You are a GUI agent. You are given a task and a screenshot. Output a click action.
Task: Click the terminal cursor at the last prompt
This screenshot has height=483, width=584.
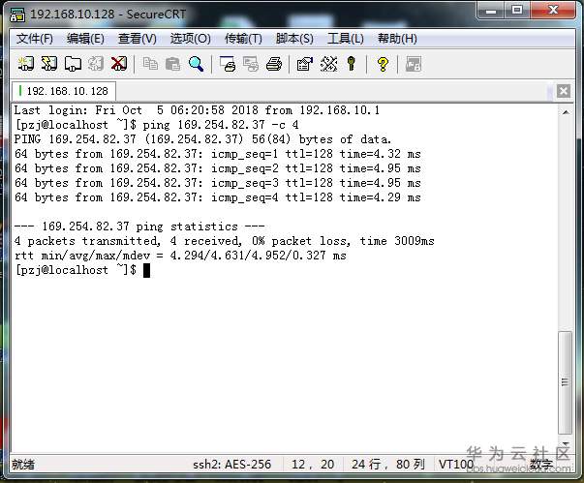tap(147, 270)
